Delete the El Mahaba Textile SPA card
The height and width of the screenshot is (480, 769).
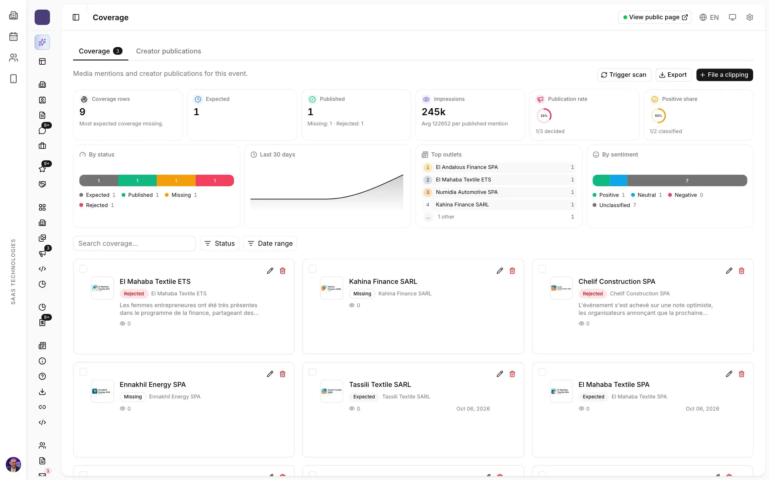click(x=741, y=374)
